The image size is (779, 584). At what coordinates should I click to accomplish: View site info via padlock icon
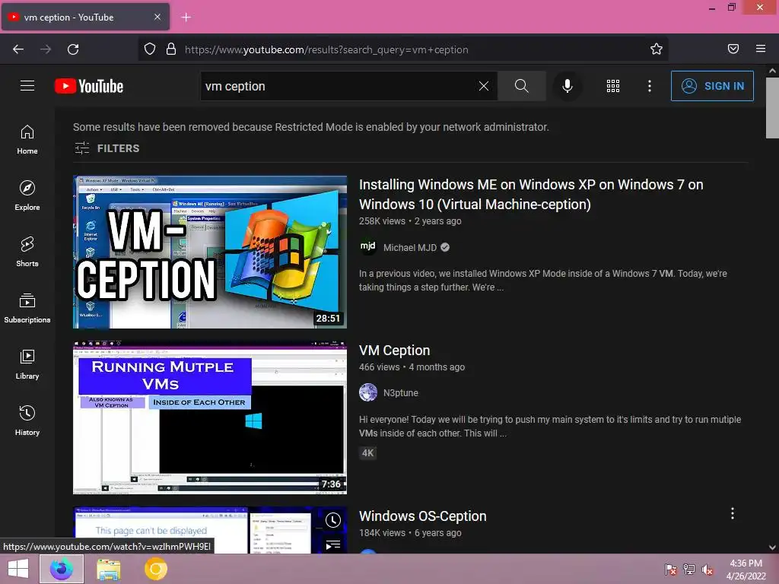[171, 49]
